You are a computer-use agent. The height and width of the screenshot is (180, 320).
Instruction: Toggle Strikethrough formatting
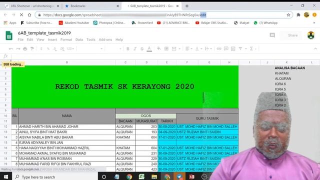[x=142, y=49]
